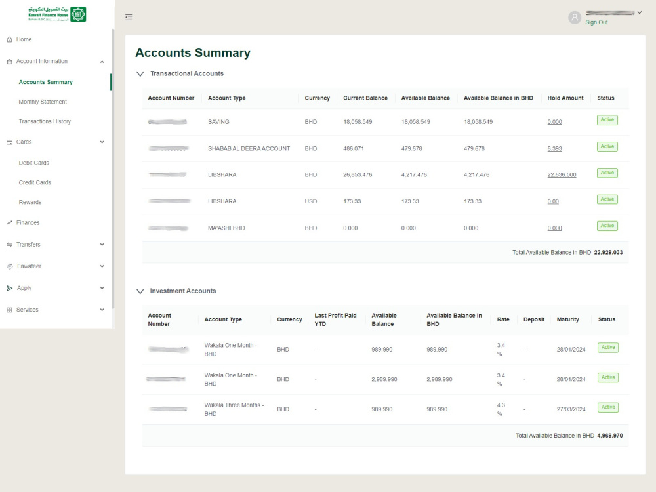Collapse the Account Information menu chevron
This screenshot has height=492, width=656.
(102, 62)
